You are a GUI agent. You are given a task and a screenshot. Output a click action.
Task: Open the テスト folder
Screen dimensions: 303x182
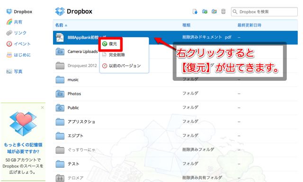coord(73,164)
